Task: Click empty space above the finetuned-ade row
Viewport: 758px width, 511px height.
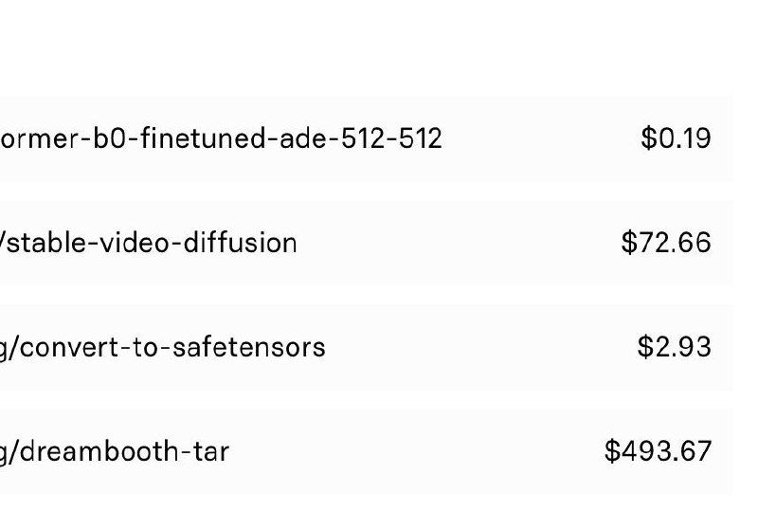Action: (379, 47)
